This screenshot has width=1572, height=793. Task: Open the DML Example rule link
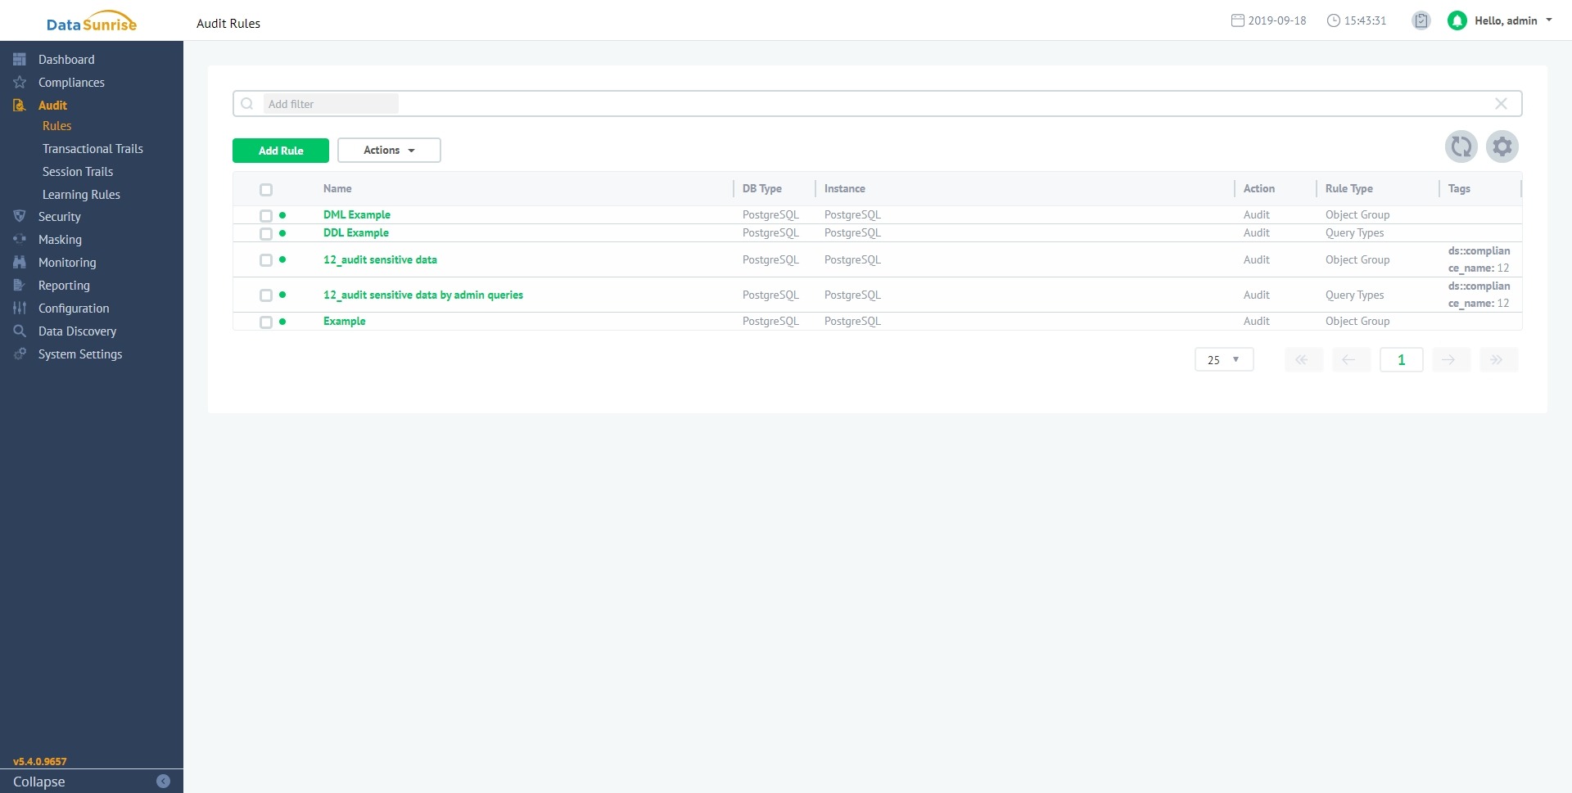[357, 214]
